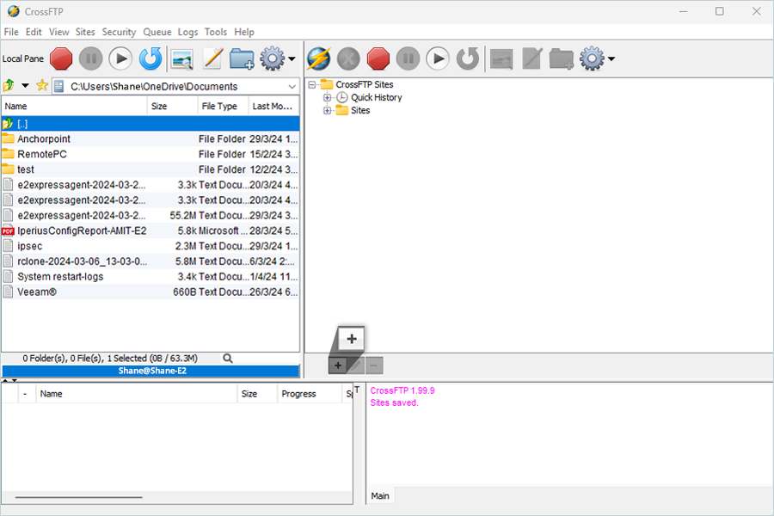Open the history dropdown arrow beside the up icon

pos(25,86)
